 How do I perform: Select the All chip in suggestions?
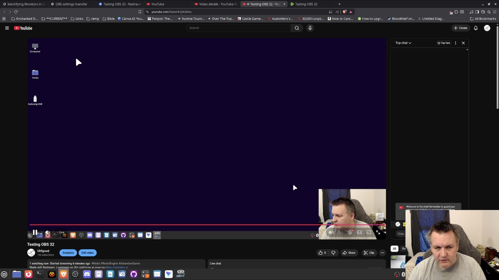(x=395, y=248)
